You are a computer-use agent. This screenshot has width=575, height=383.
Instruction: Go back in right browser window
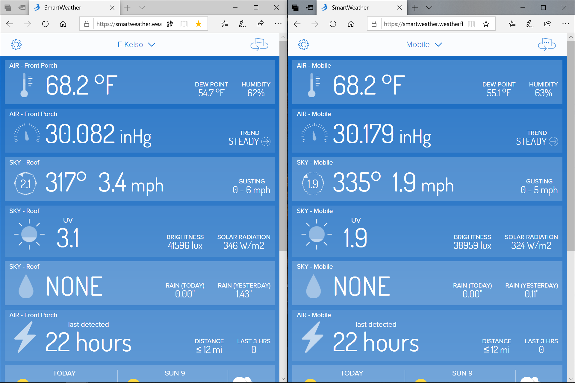click(x=297, y=24)
